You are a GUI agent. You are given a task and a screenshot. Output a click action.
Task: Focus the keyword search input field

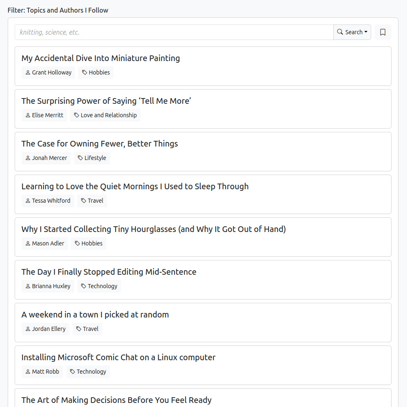(174, 32)
